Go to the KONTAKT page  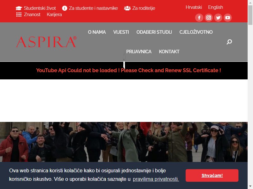click(x=169, y=52)
